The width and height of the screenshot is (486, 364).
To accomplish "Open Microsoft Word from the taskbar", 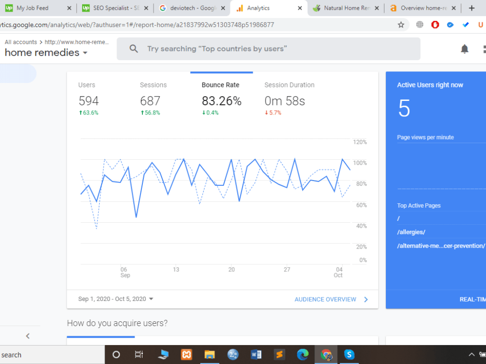I will 256,355.
